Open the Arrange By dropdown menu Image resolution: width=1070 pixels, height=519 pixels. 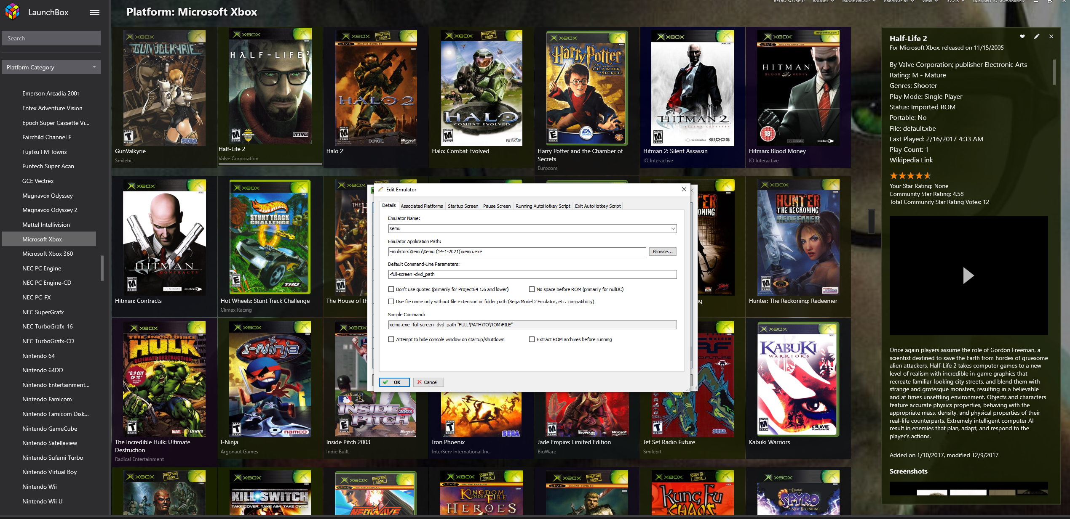(x=899, y=1)
